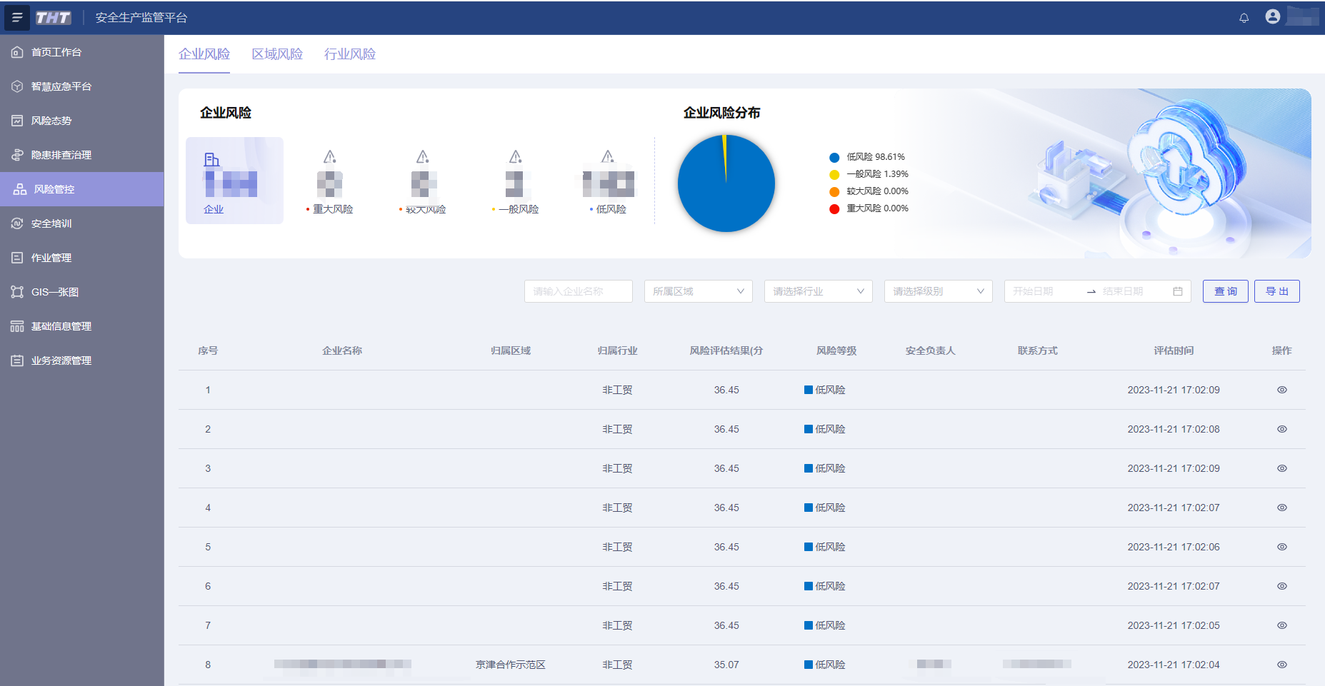Click the user profile avatar icon
Screen dimensions: 1325x686
tap(1272, 16)
